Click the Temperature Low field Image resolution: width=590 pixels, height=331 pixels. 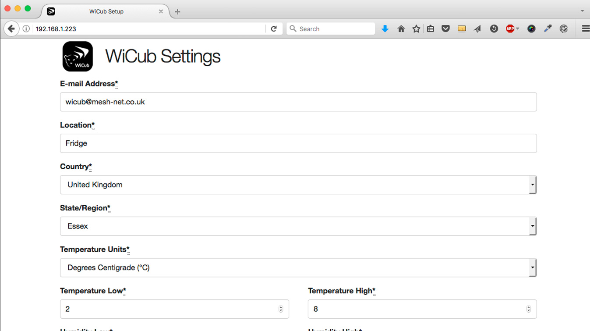[x=174, y=309]
